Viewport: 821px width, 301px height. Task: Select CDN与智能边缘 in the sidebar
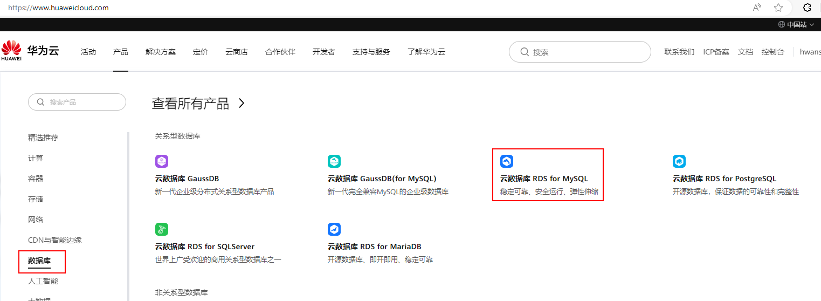[55, 240]
